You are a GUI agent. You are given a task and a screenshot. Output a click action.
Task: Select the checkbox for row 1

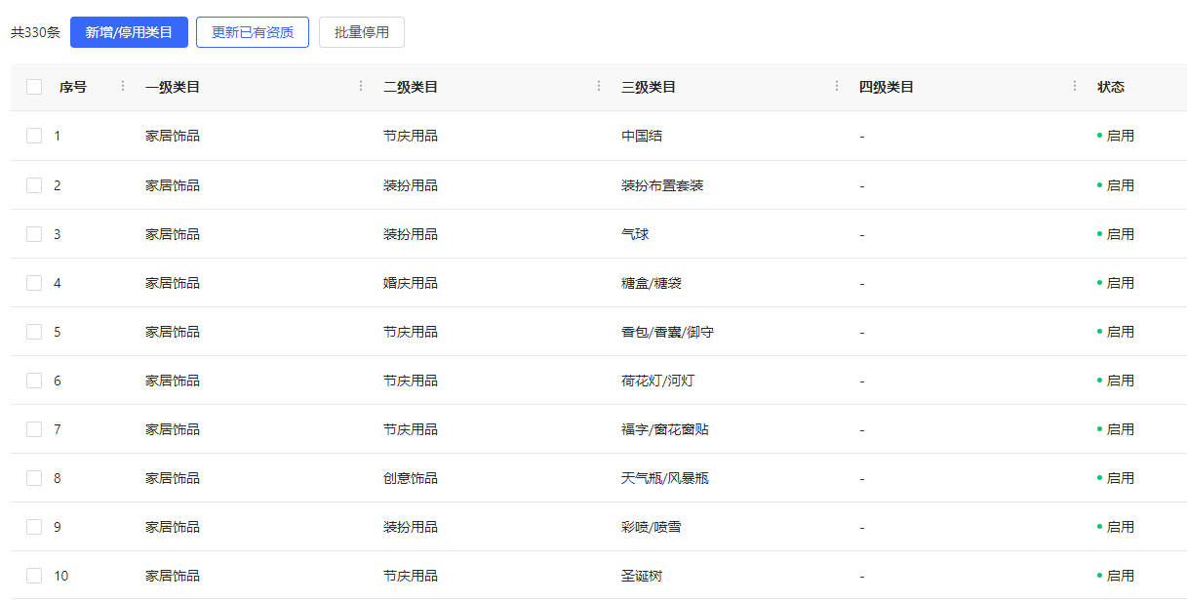click(x=34, y=136)
